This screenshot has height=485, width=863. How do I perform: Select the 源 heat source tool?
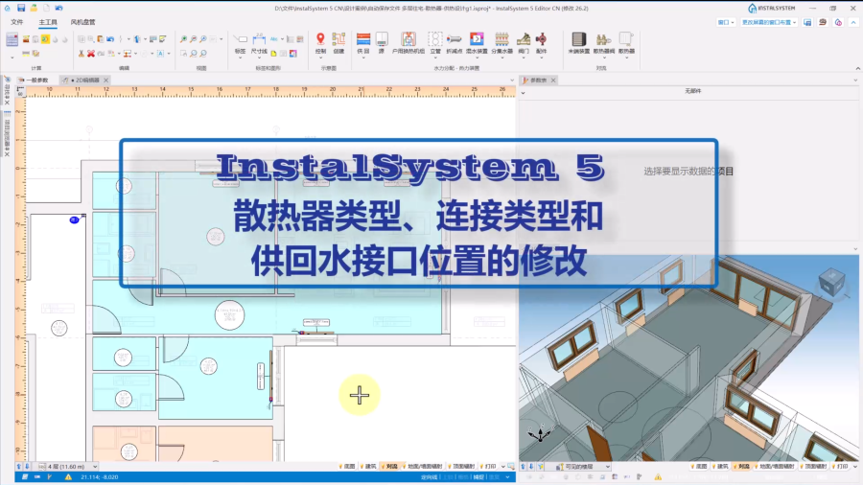pyautogui.click(x=382, y=43)
